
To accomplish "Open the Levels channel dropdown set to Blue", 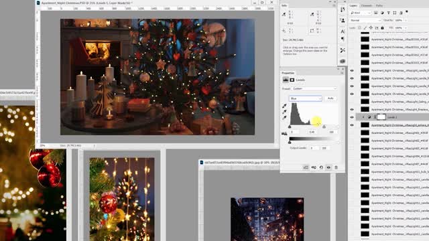I will pos(306,98).
